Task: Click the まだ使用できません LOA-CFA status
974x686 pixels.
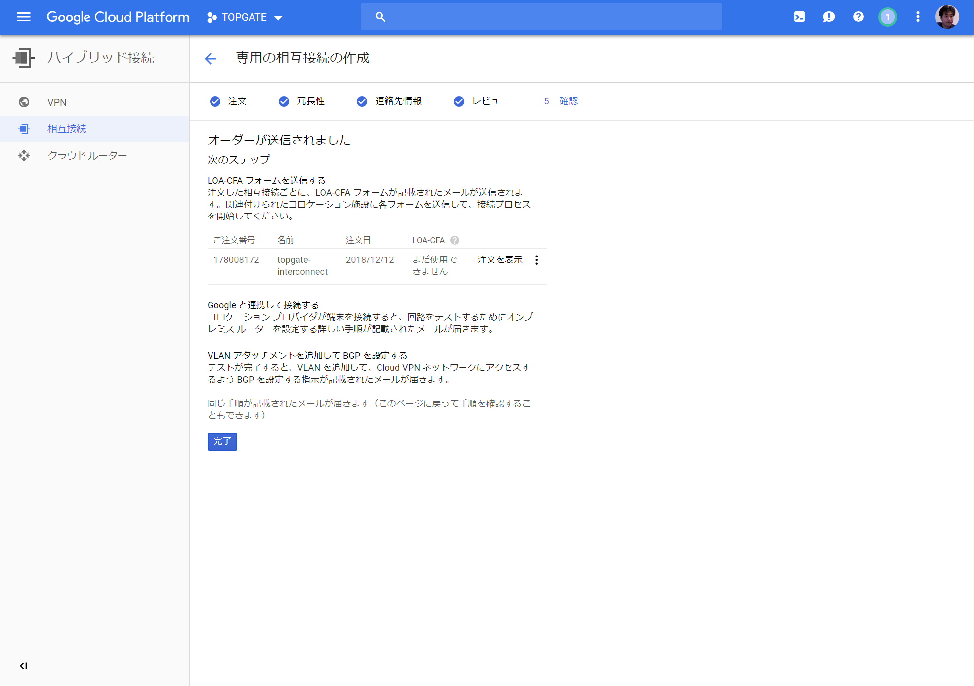Action: [435, 265]
